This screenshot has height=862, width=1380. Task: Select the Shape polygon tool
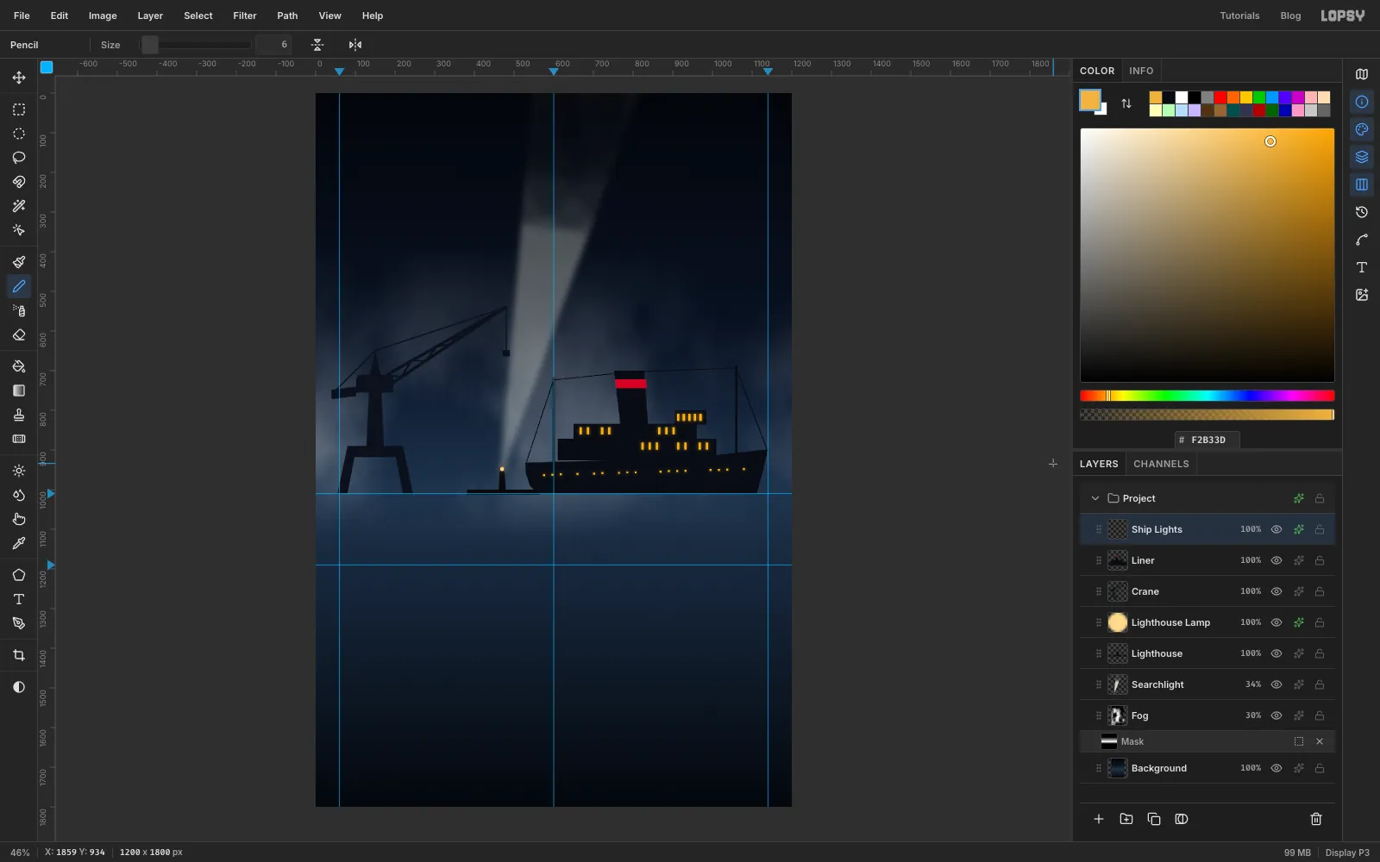(19, 575)
